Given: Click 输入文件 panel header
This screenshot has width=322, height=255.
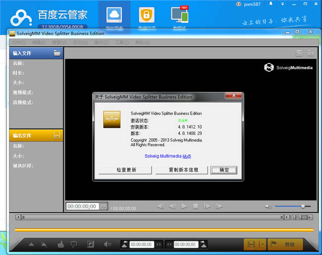Looking at the screenshot, I should [x=36, y=53].
